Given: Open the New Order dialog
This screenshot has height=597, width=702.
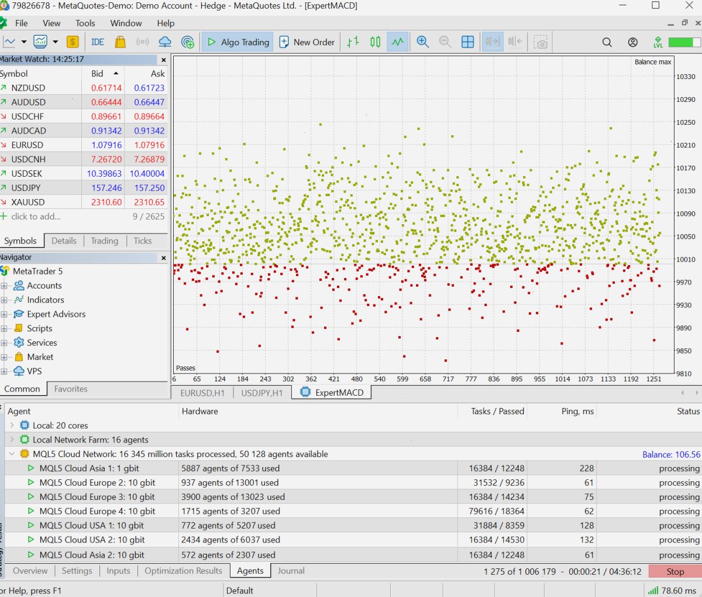Looking at the screenshot, I should coord(307,42).
